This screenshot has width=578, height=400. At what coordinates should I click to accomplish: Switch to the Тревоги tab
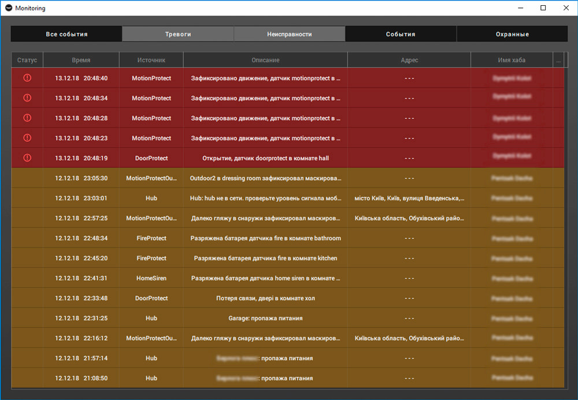178,34
